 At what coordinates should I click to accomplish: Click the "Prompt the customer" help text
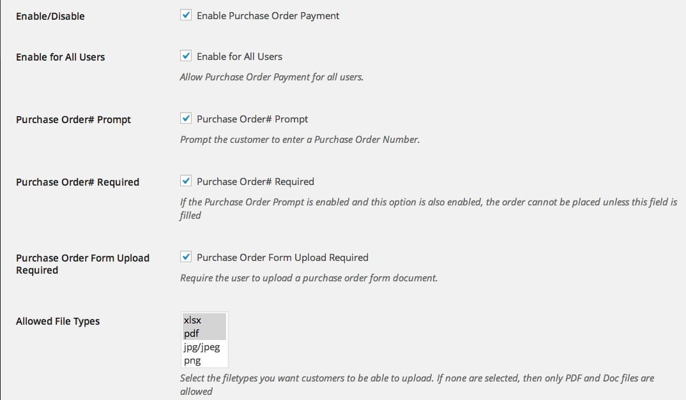pos(300,139)
